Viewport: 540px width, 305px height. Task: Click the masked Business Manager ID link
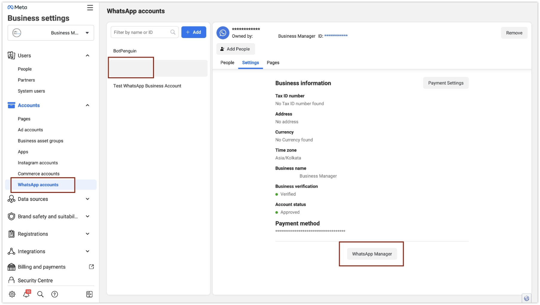click(336, 36)
